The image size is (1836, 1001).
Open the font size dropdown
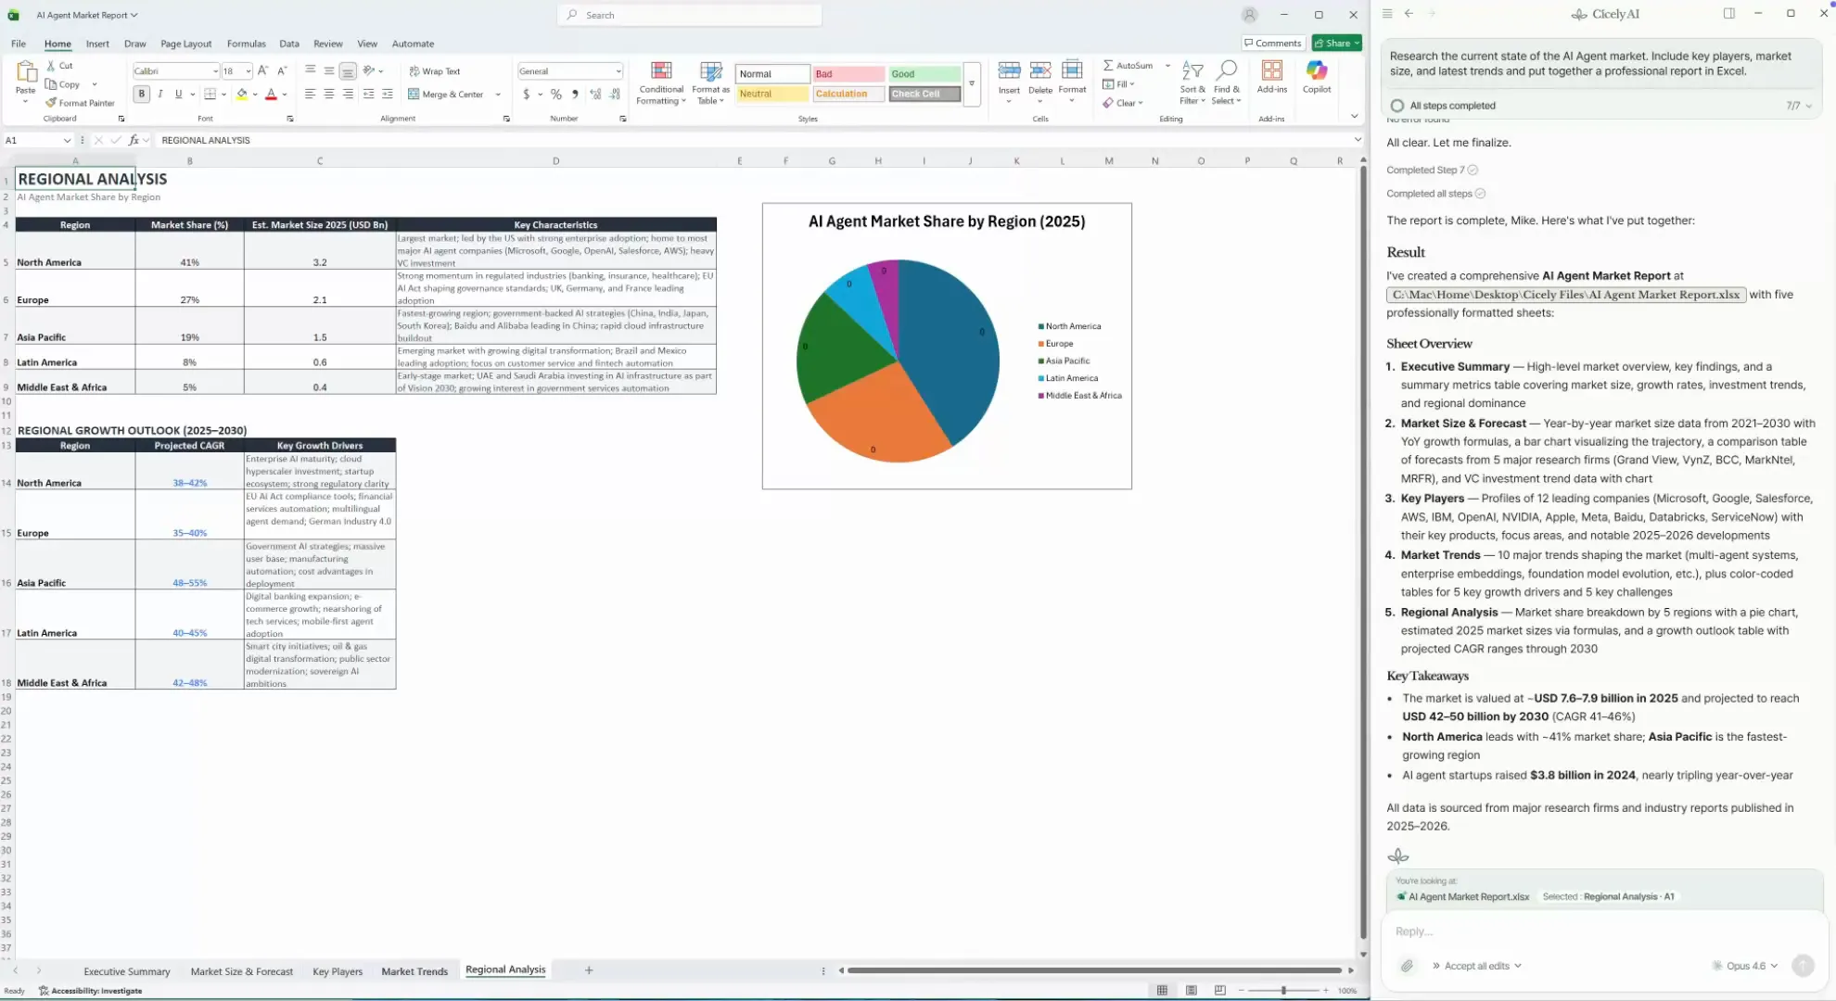pos(248,71)
